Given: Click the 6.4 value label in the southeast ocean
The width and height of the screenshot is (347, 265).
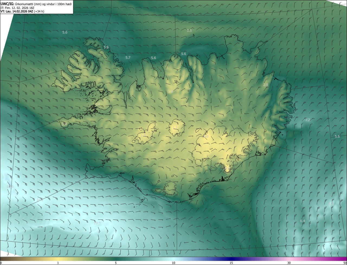Looking at the screenshot, I should [x=303, y=221].
